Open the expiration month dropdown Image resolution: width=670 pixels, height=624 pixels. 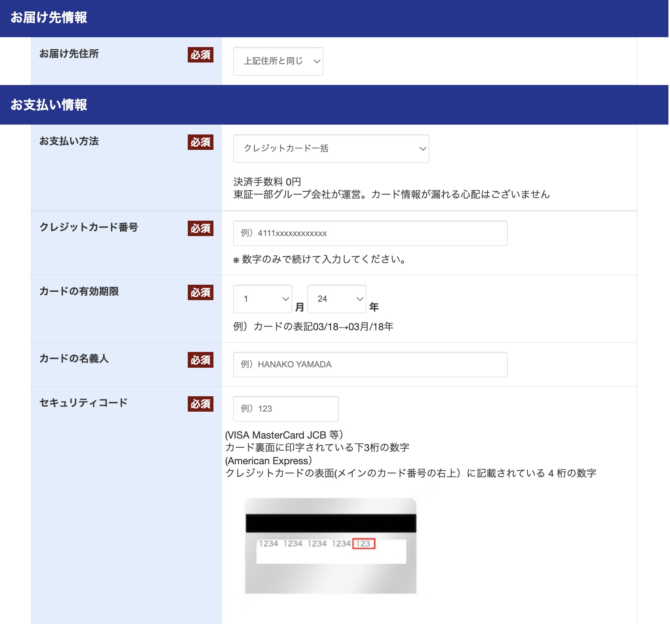[x=262, y=299]
